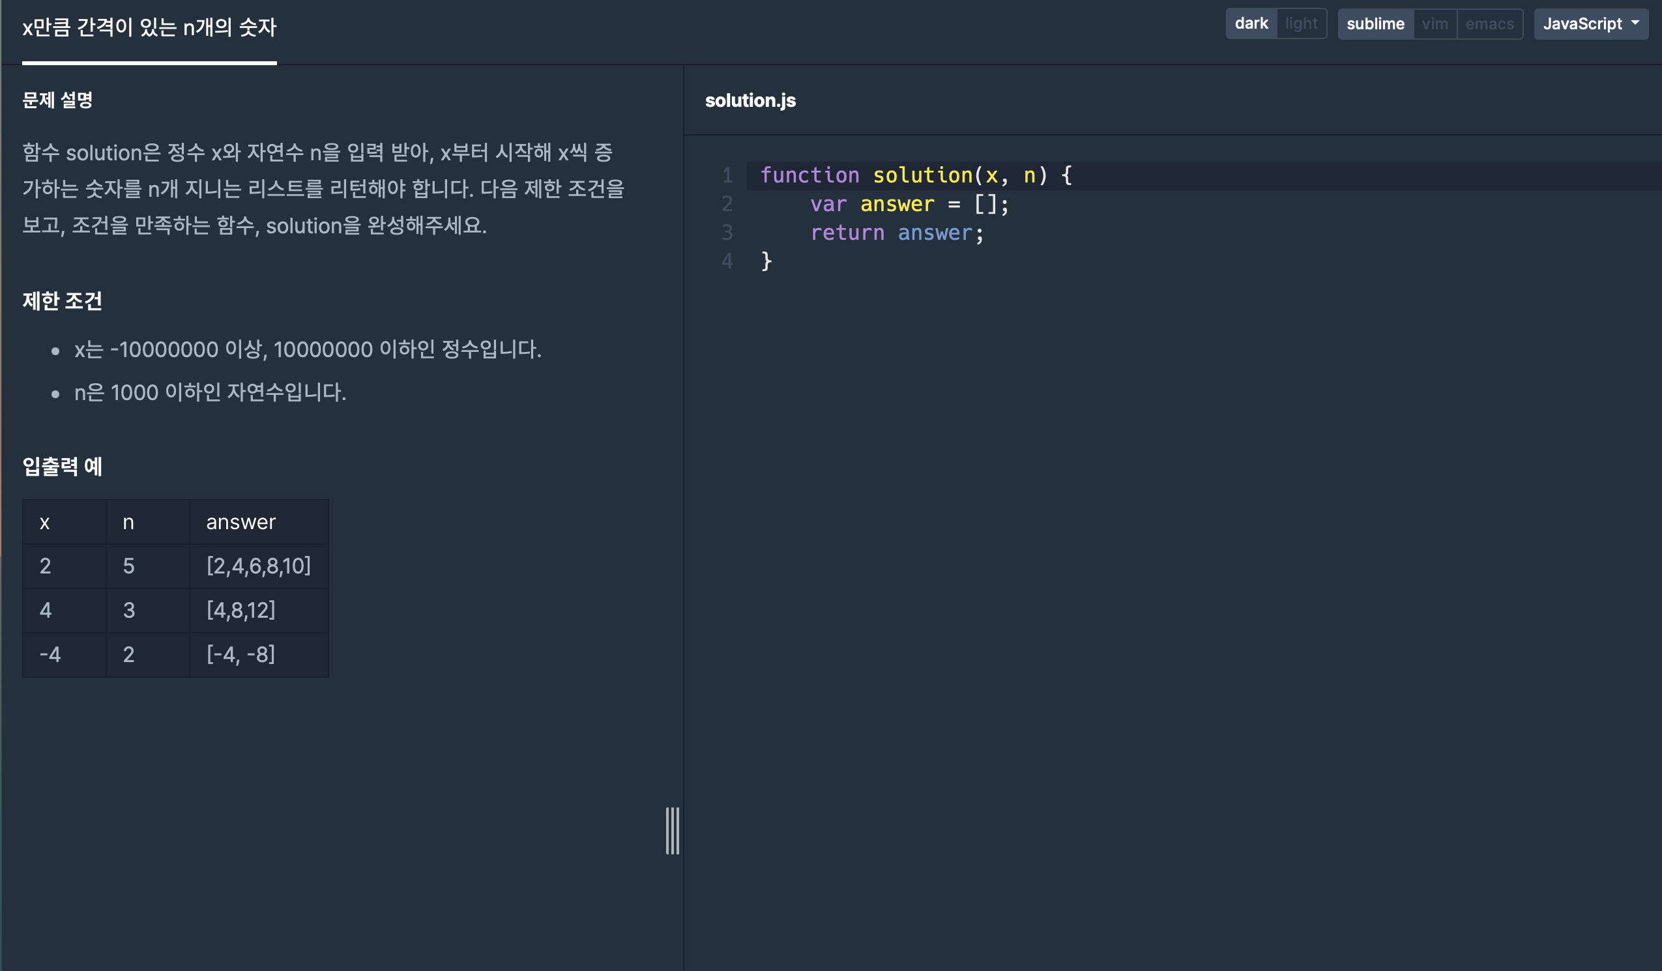
Task: Click the [-4, -8] table cell
Action: (x=241, y=654)
